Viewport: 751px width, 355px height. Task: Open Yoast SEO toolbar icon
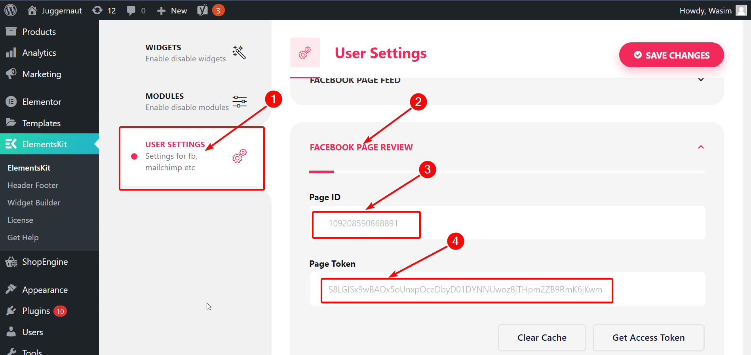(202, 10)
